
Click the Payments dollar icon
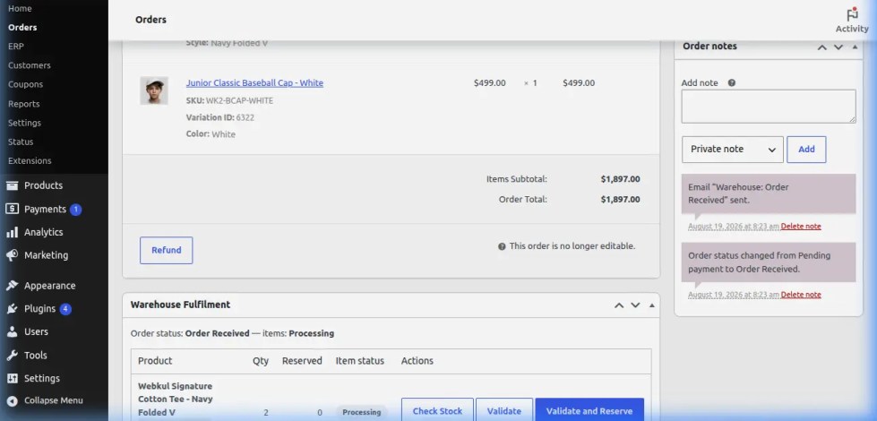click(x=13, y=209)
